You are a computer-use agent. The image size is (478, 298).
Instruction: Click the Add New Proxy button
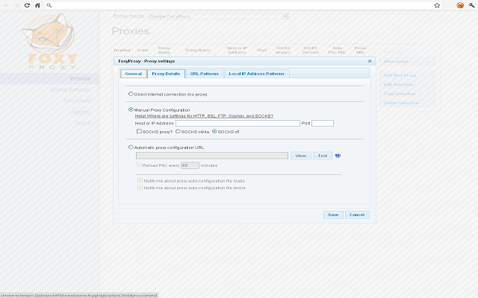point(407,75)
